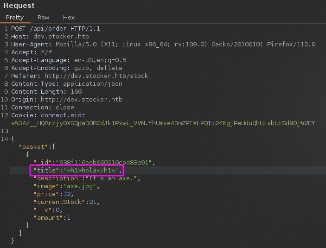Click the long connect.sid cookie value

click(163, 123)
